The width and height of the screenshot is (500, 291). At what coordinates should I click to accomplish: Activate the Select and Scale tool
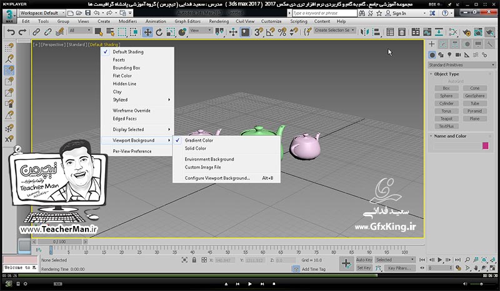171,32
